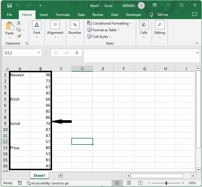Open Format as Table menu
This screenshot has height=187, width=202.
coord(103,30)
